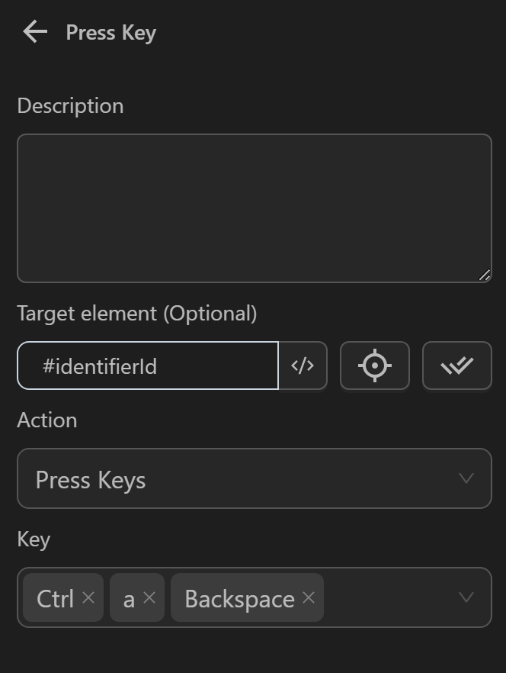Click the Press Key panel title
The height and width of the screenshot is (673, 506).
click(110, 33)
